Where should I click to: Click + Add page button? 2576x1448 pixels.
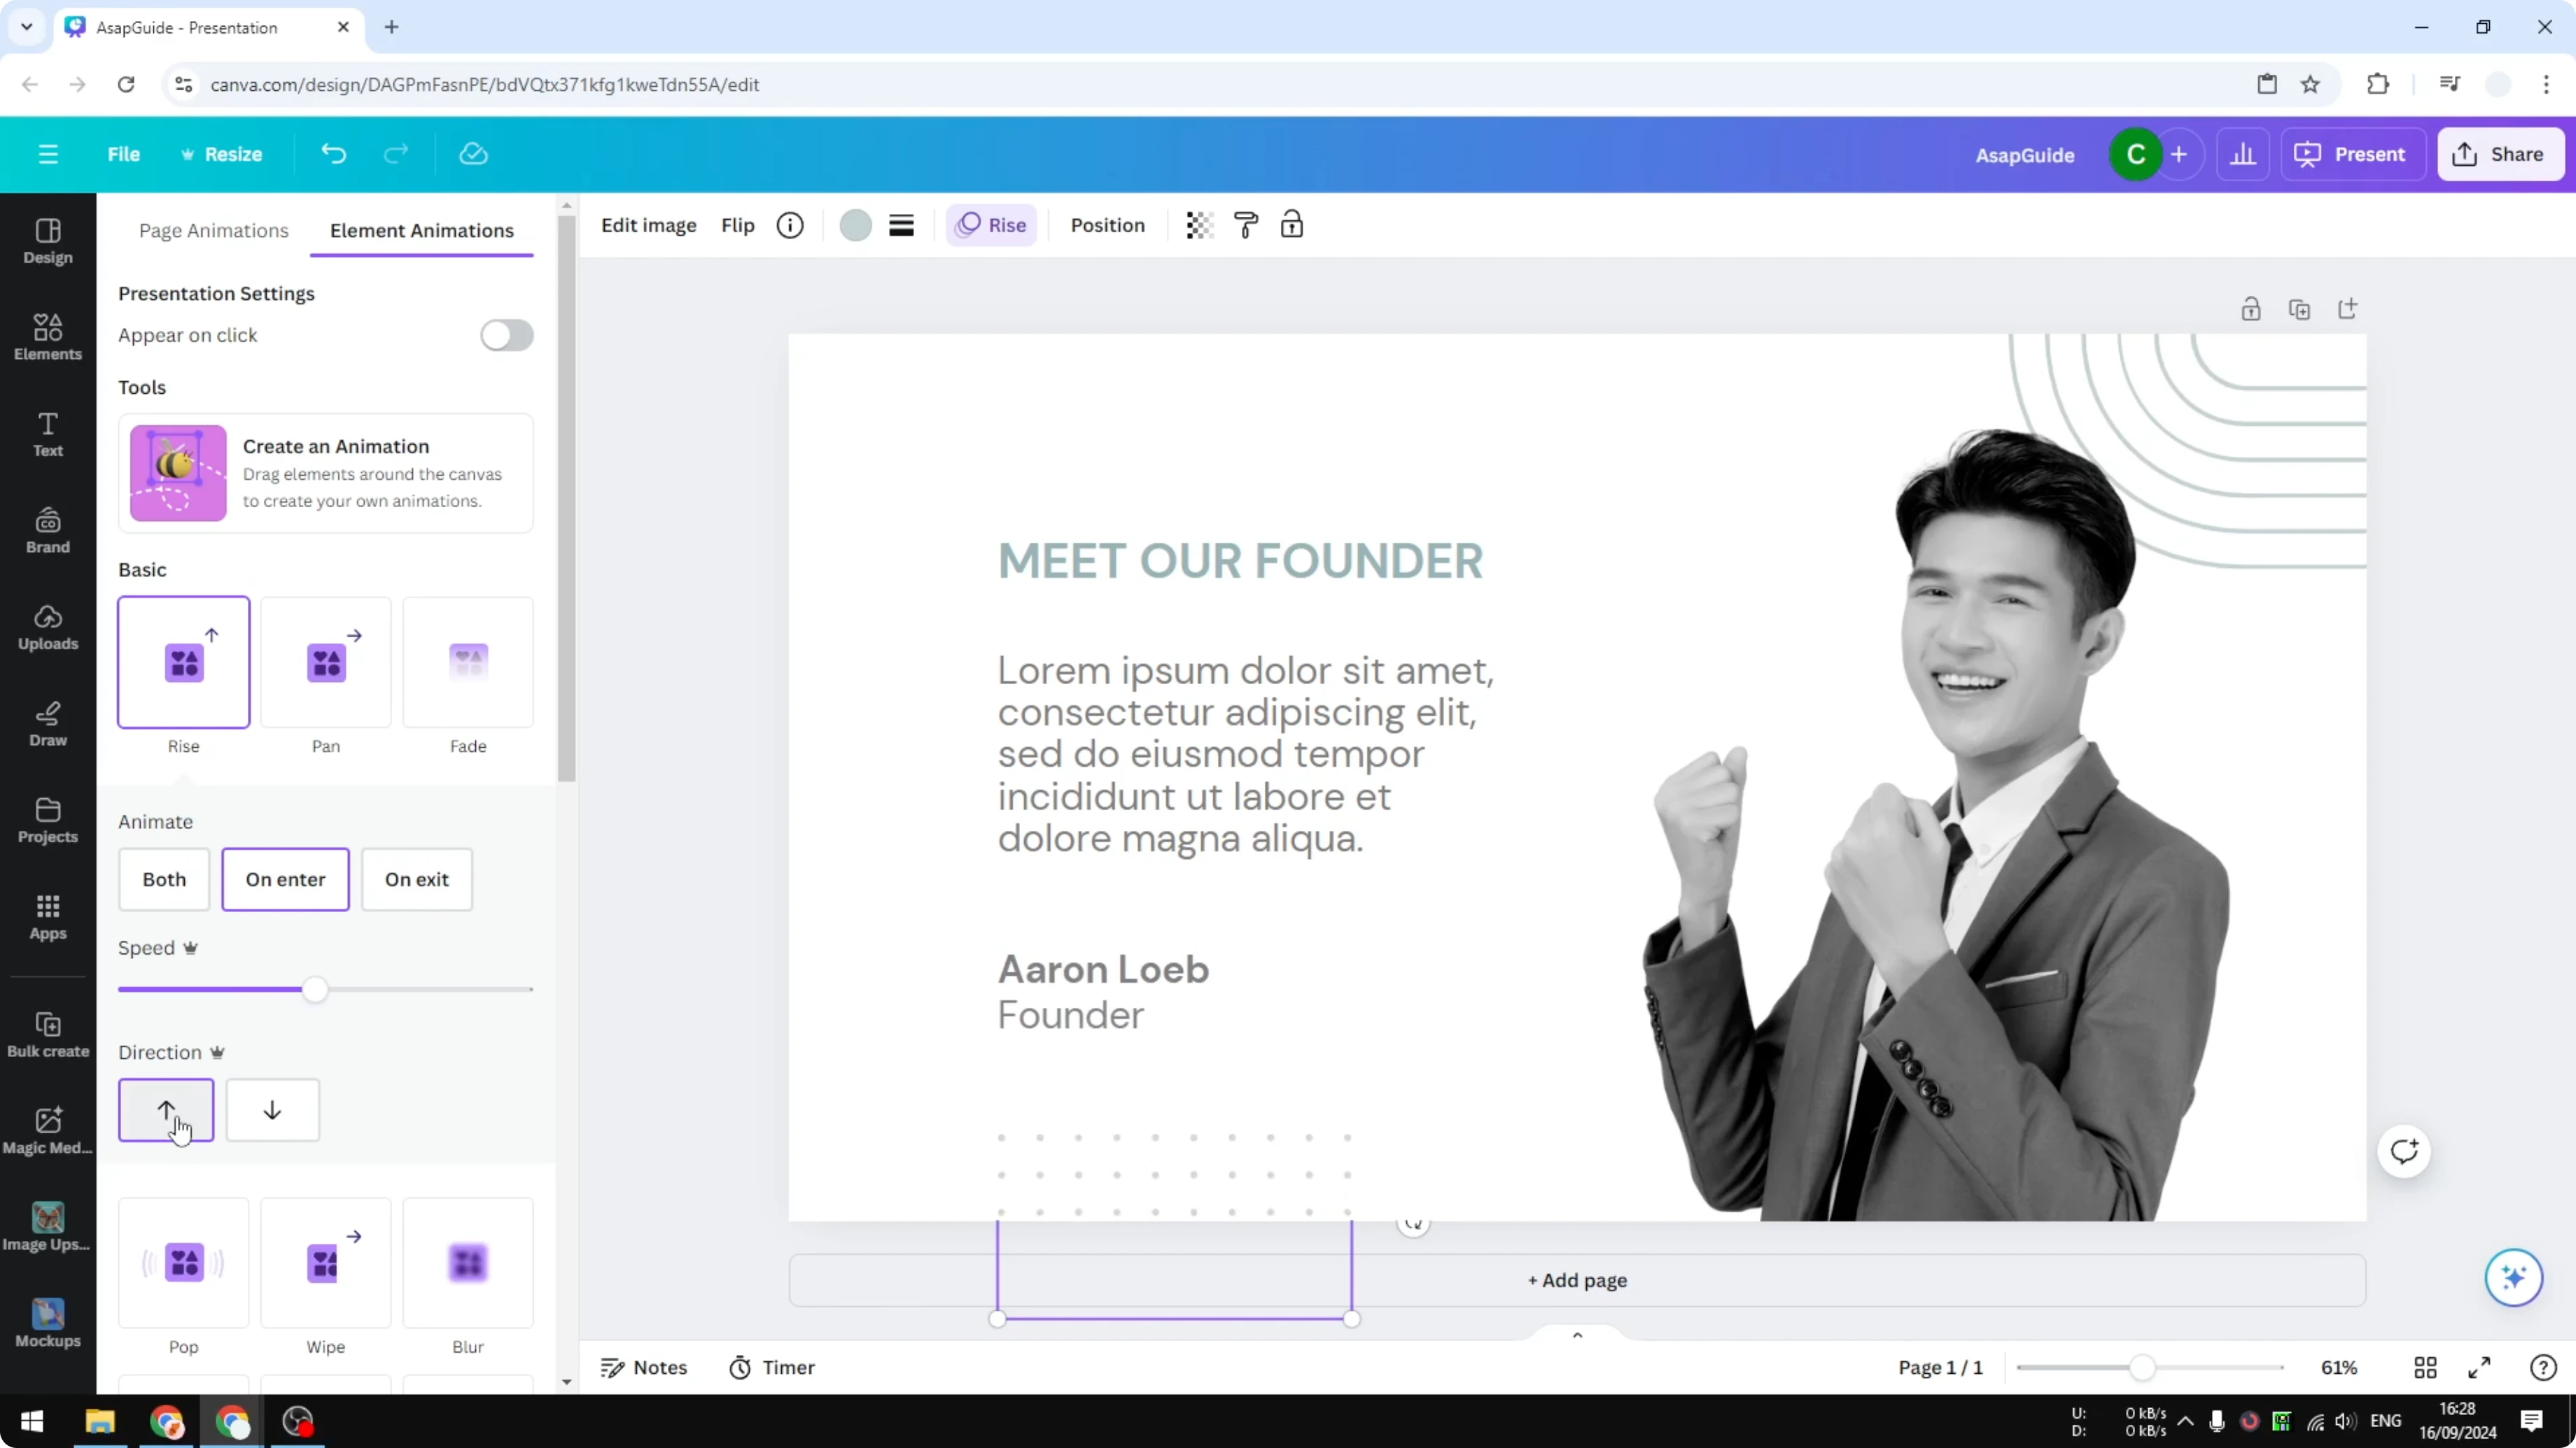(1577, 1280)
